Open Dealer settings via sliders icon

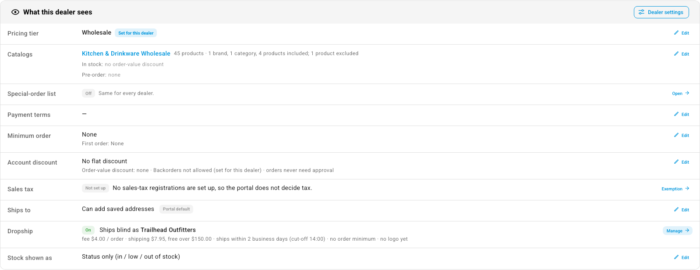point(641,12)
